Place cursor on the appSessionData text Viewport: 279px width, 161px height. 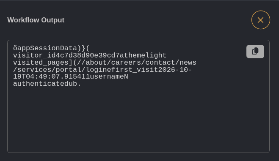pos(47,48)
